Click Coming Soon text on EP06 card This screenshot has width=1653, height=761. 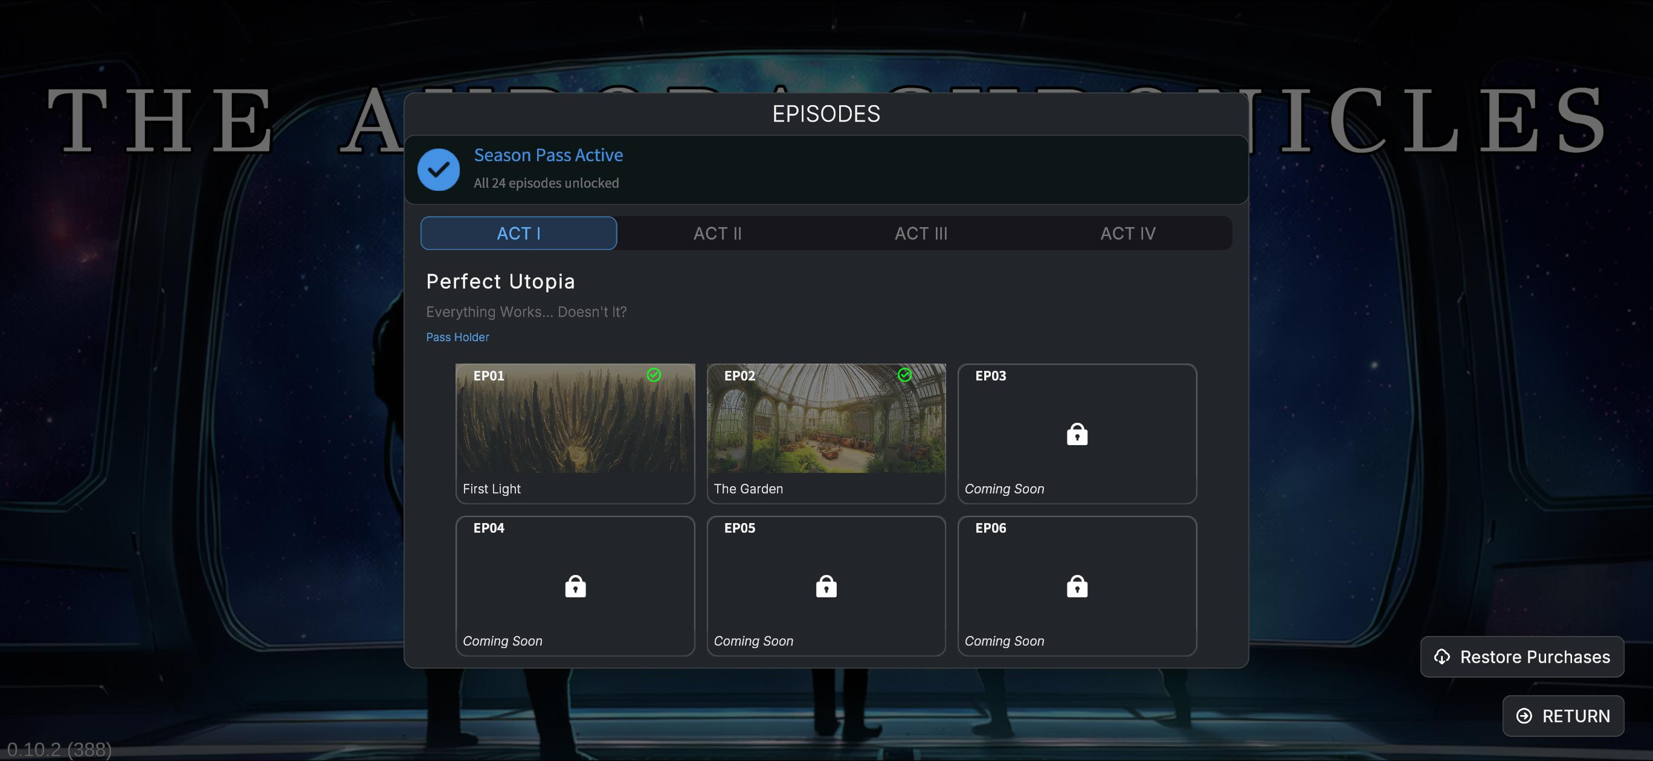[x=1004, y=641]
